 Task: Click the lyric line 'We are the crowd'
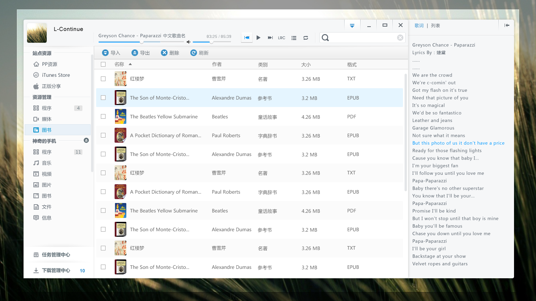[x=432, y=75]
